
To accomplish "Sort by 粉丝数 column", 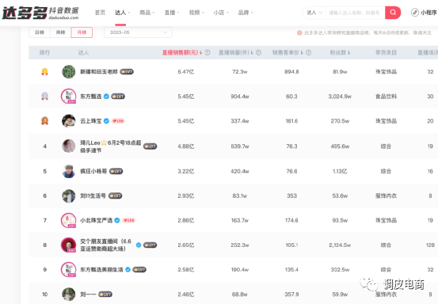I will tap(340, 52).
